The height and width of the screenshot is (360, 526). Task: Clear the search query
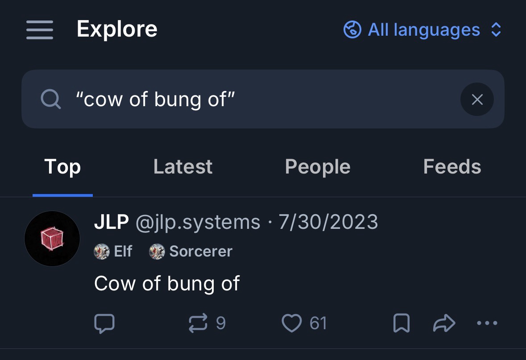tap(477, 99)
